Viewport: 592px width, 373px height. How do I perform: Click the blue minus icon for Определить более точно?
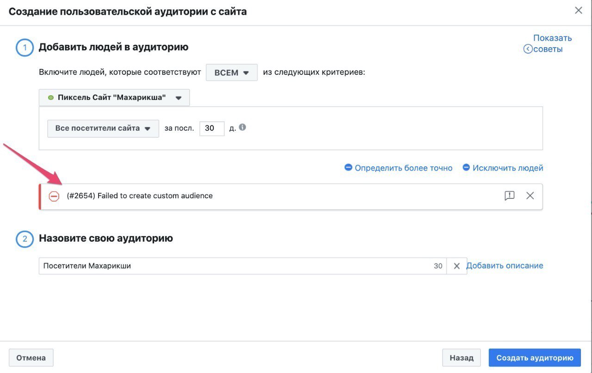348,168
